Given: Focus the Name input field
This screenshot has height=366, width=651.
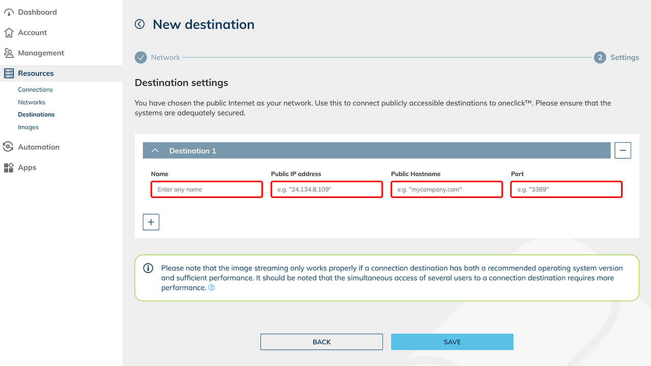Looking at the screenshot, I should [x=206, y=189].
